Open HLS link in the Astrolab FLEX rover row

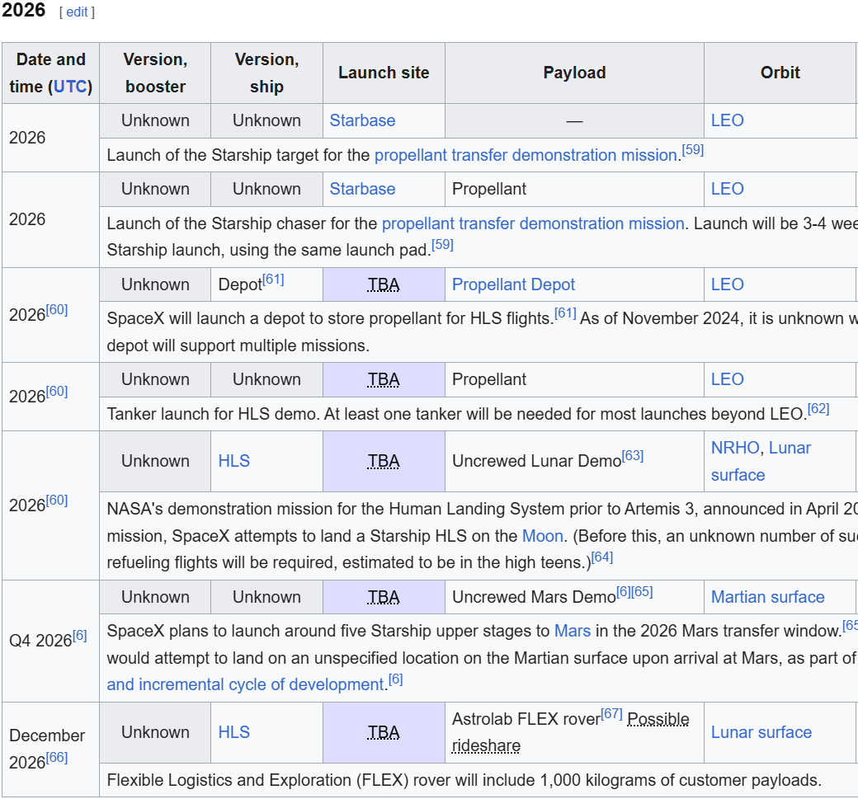pyautogui.click(x=233, y=732)
